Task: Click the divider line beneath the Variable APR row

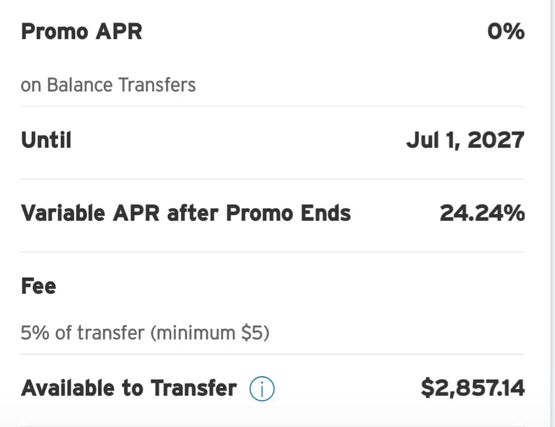Action: [x=272, y=252]
